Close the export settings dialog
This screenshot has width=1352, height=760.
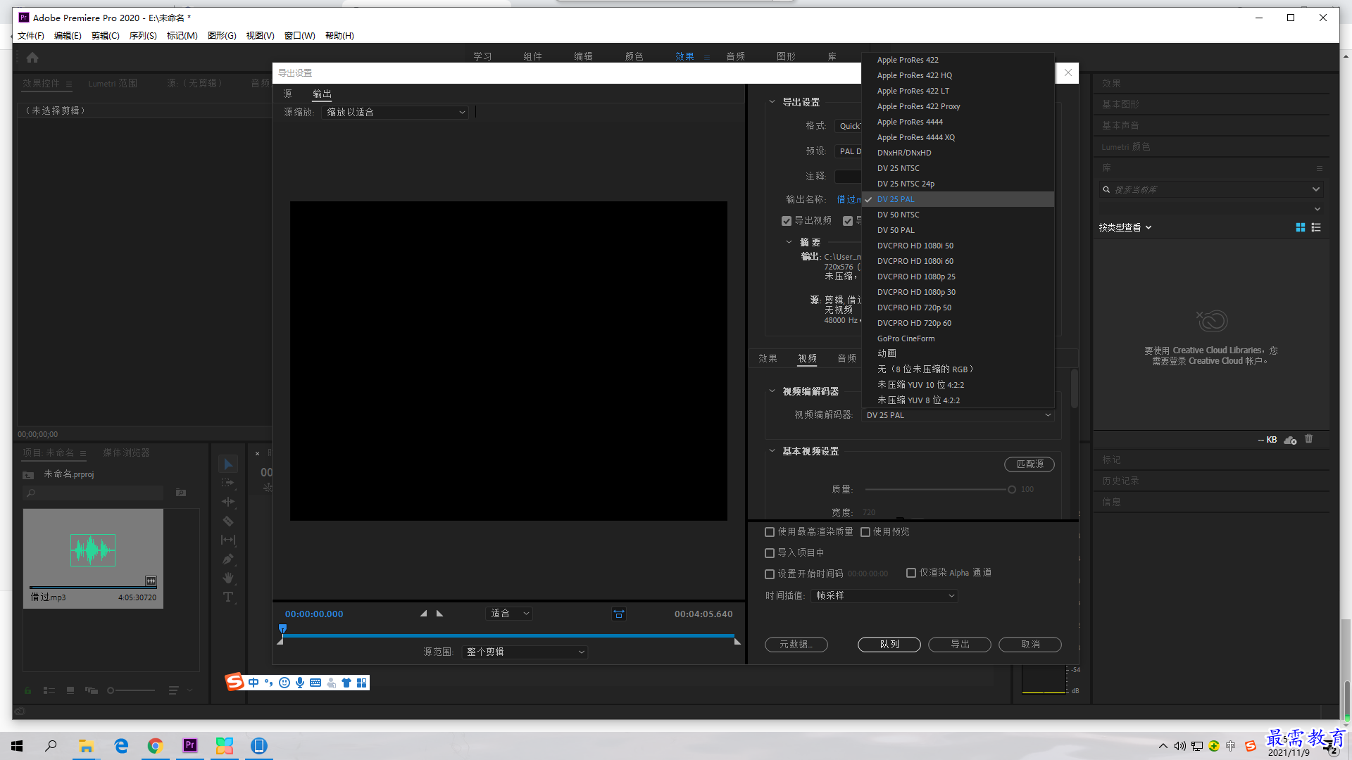1068,72
